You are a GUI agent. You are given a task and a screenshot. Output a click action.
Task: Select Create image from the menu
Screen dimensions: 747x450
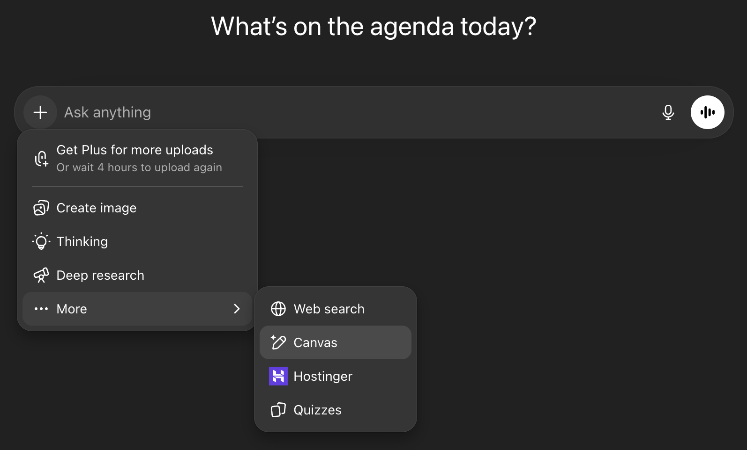97,208
